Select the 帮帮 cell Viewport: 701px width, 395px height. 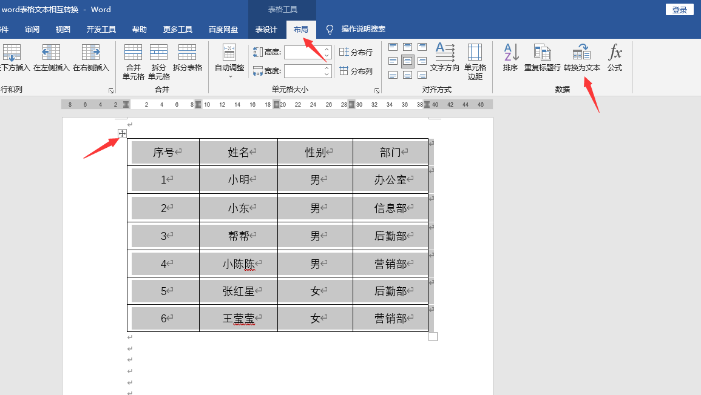[239, 236]
